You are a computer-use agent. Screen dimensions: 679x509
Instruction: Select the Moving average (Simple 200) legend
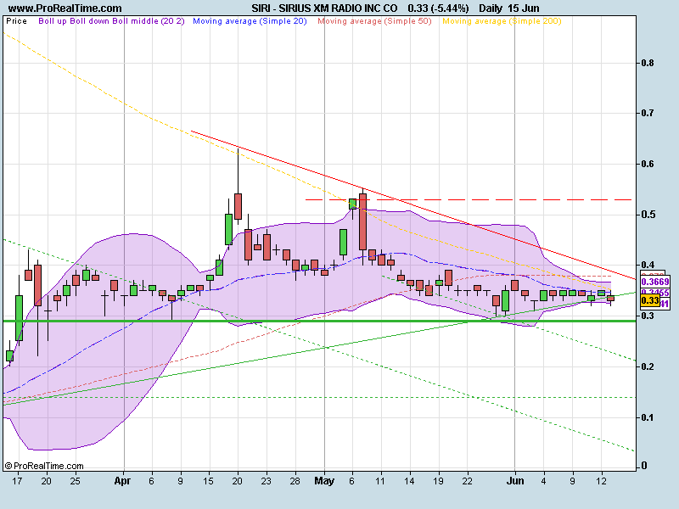502,21
